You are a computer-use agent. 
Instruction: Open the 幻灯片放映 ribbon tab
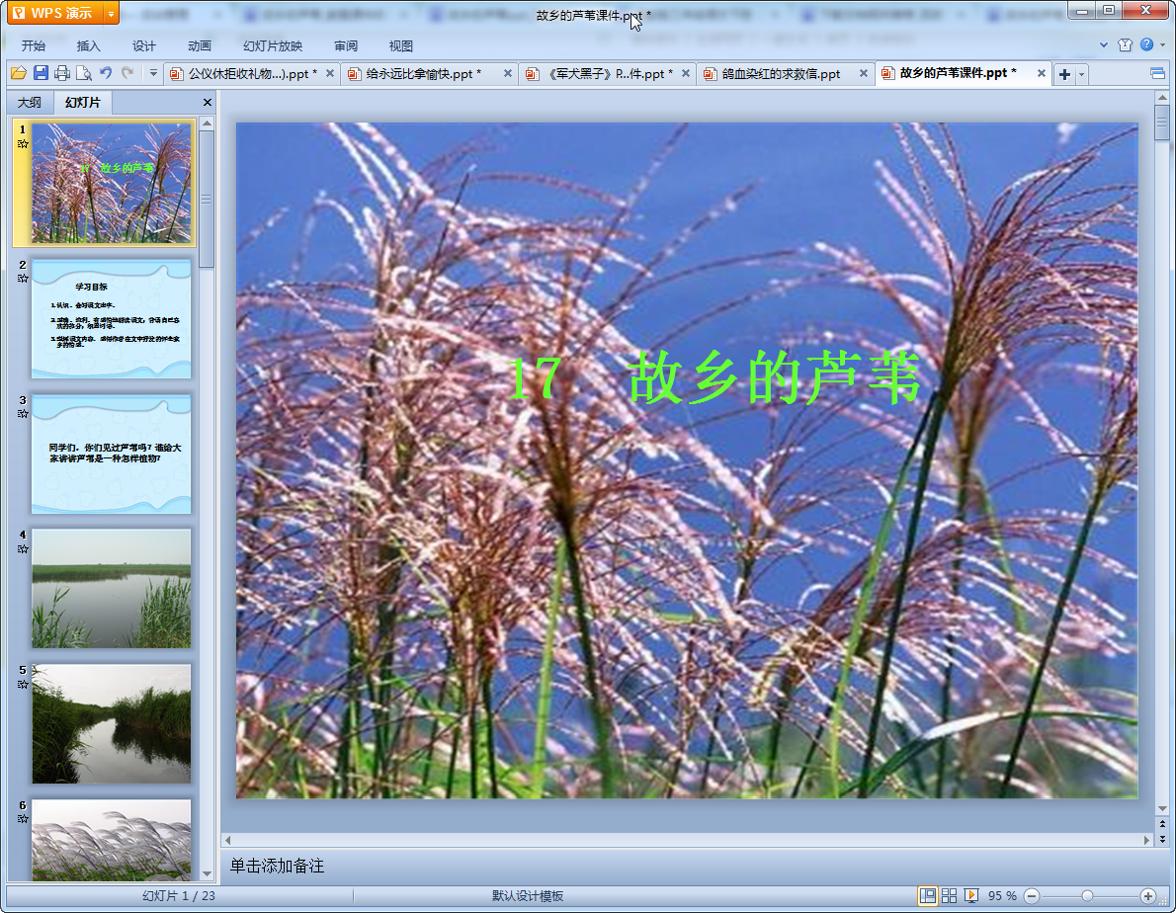coord(273,45)
